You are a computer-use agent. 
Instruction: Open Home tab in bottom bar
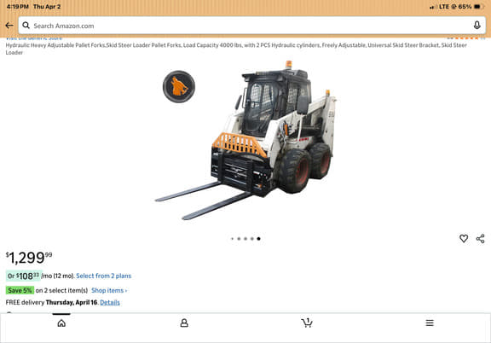[x=61, y=323]
